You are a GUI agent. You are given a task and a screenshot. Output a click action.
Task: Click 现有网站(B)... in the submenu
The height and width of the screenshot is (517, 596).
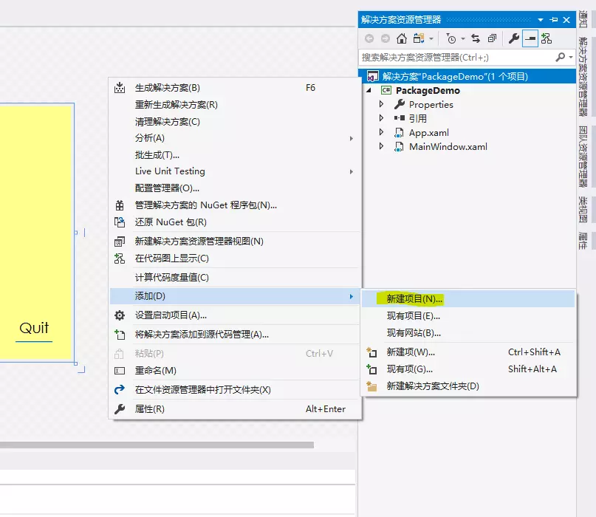pos(468,333)
